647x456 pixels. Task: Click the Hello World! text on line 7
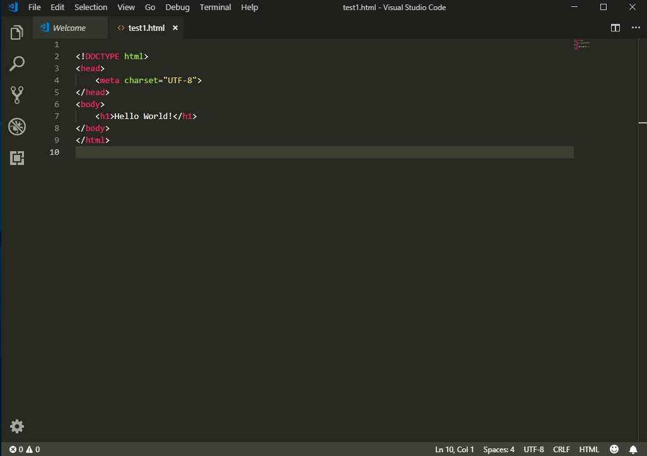[x=143, y=117]
